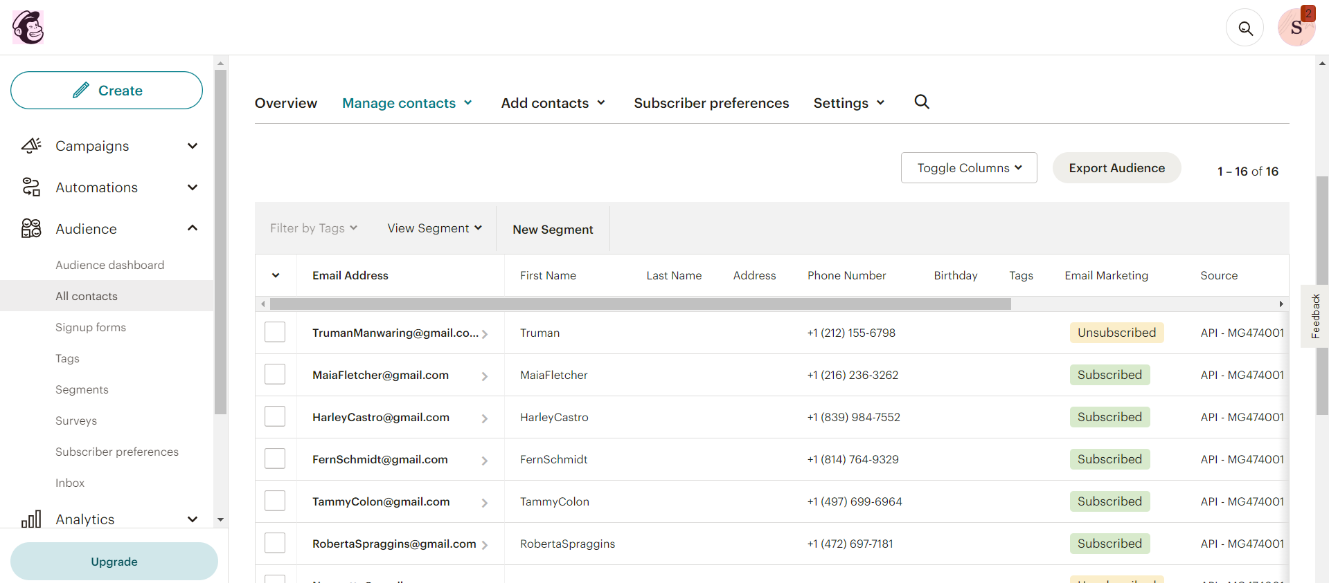Open the account avatar with notification badge
1329x583 pixels.
click(x=1296, y=28)
